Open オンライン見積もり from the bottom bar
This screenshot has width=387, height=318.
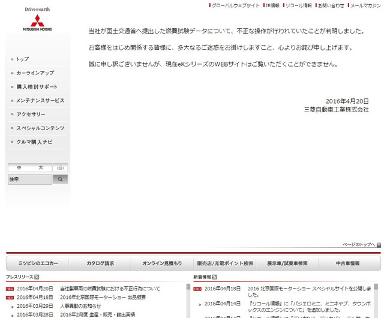pos(162,263)
